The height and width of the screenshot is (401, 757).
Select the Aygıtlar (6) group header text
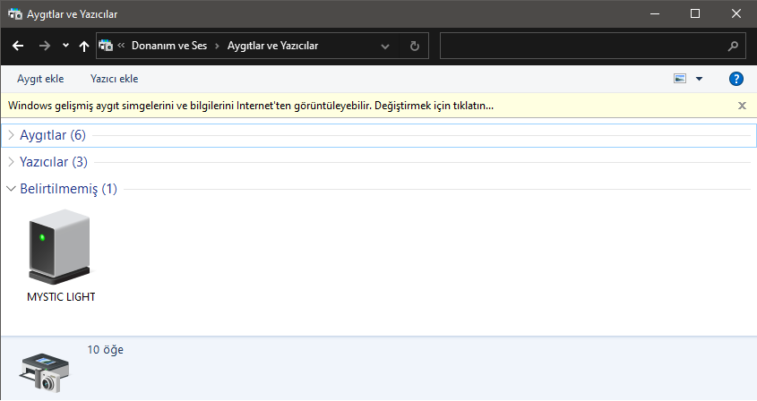(53, 135)
